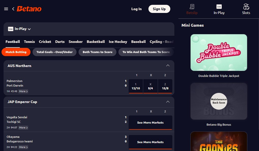This screenshot has height=151, width=259.
Task: Click the Vegalta Sendai team name
Action: coord(17,117)
